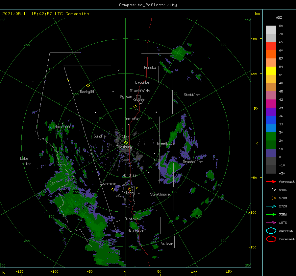The height and width of the screenshot is (276, 296).
Task: Select the dark gray -10 dBZ swatch
Action: click(x=271, y=169)
